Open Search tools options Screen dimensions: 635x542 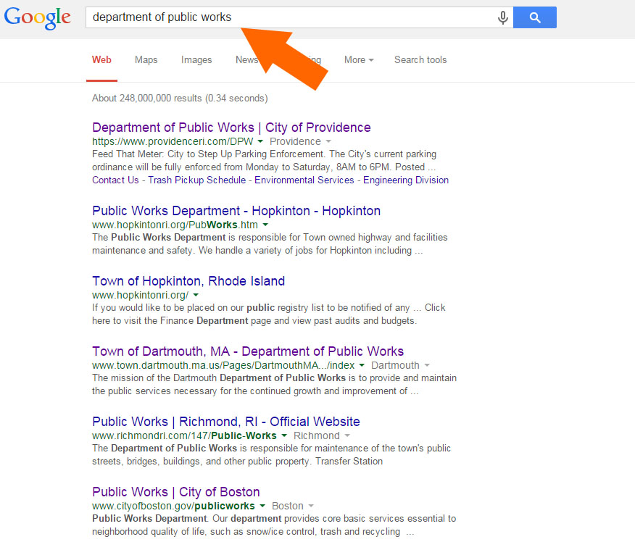click(x=420, y=60)
